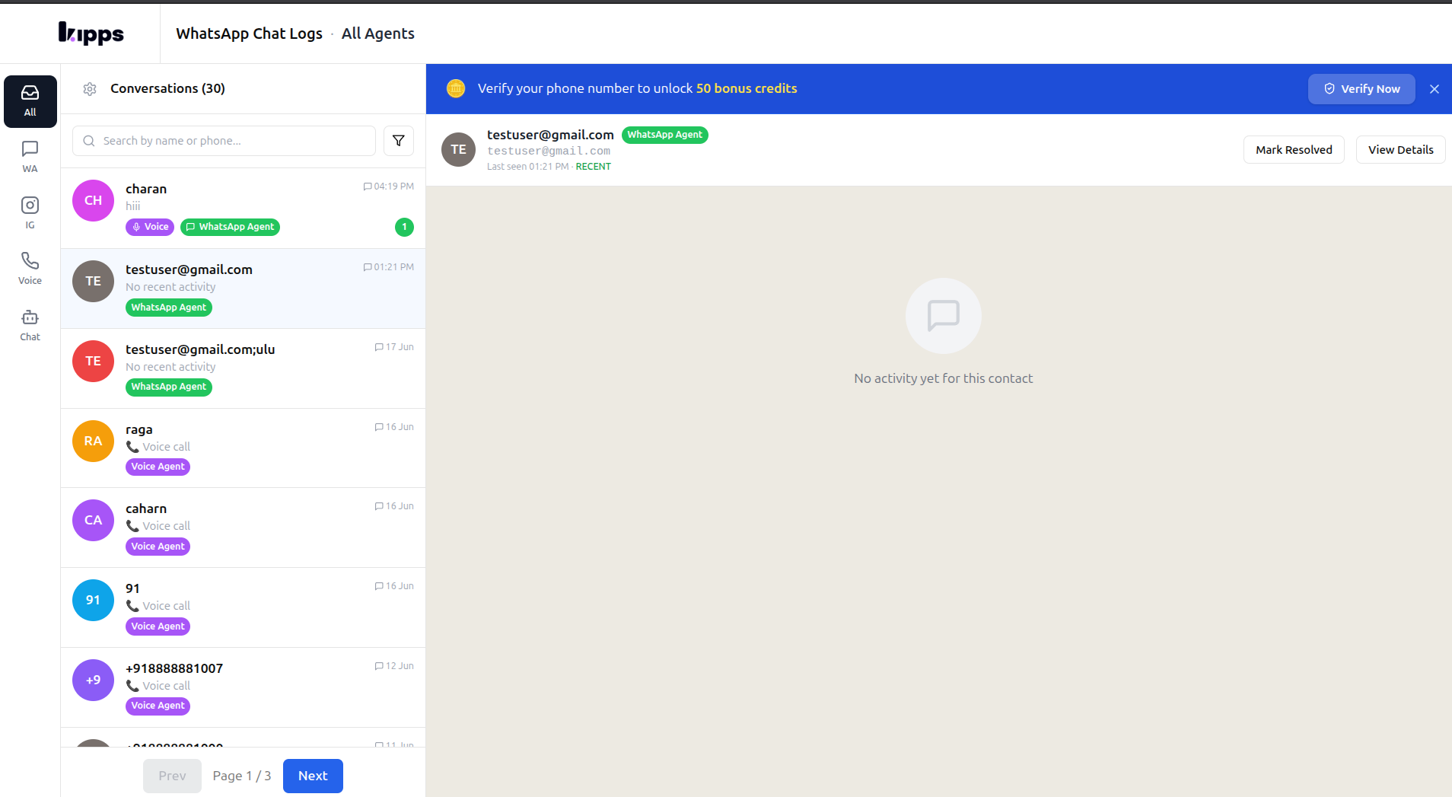Image resolution: width=1452 pixels, height=797 pixels.
Task: Click WhatsApp Agent tag under testuser@gmail.com row
Action: point(169,308)
